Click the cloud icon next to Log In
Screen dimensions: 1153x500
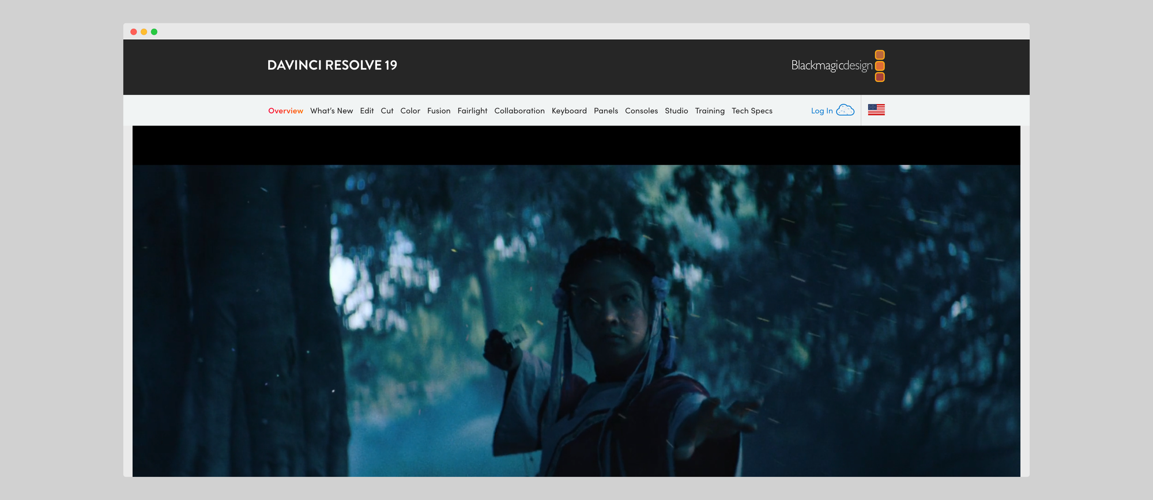click(845, 110)
